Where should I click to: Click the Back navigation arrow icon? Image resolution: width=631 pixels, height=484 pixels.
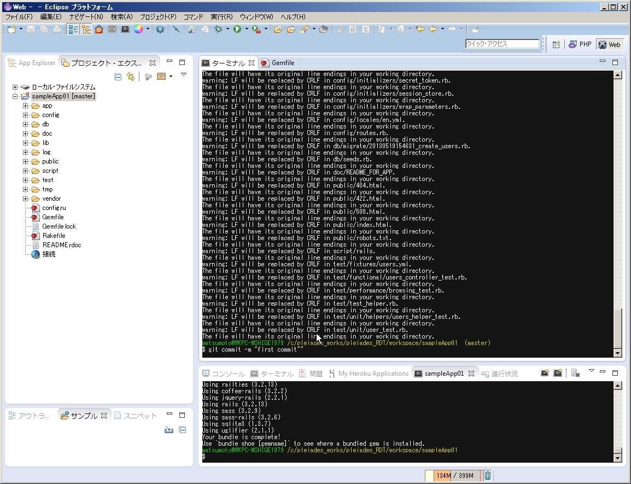click(x=433, y=29)
